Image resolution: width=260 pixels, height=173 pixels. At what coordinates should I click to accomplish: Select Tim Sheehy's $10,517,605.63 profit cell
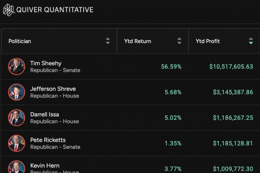click(231, 67)
